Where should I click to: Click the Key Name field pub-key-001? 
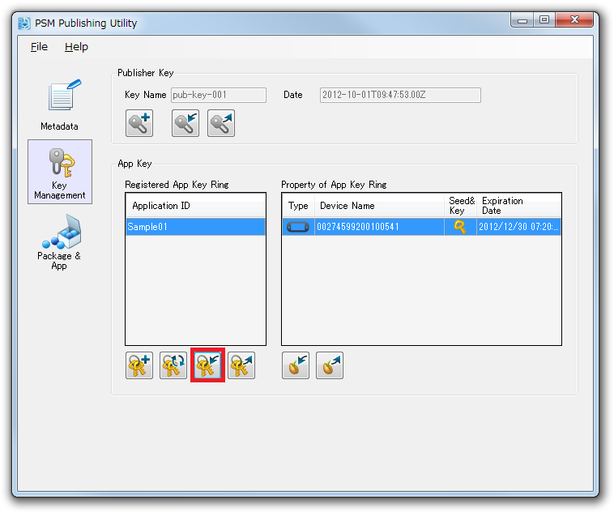(218, 95)
